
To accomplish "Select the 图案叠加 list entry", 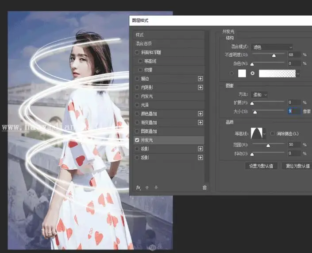I will point(169,131).
